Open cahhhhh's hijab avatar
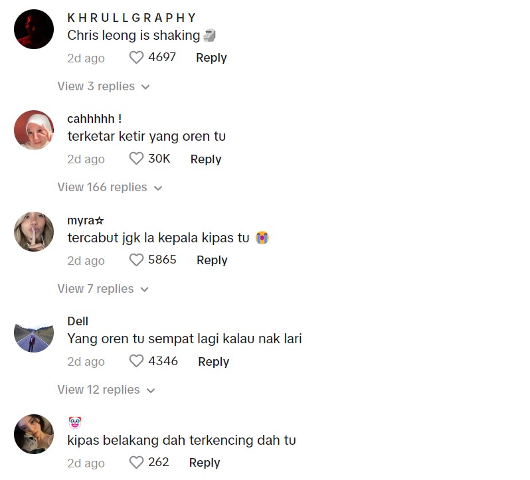The image size is (530, 480). coord(34,130)
